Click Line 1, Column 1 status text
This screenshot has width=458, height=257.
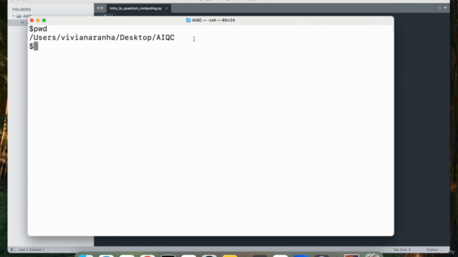[x=31, y=250]
